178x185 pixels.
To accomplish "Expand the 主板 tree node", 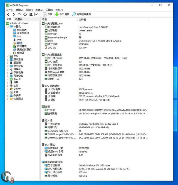I will click(x=8, y=56).
